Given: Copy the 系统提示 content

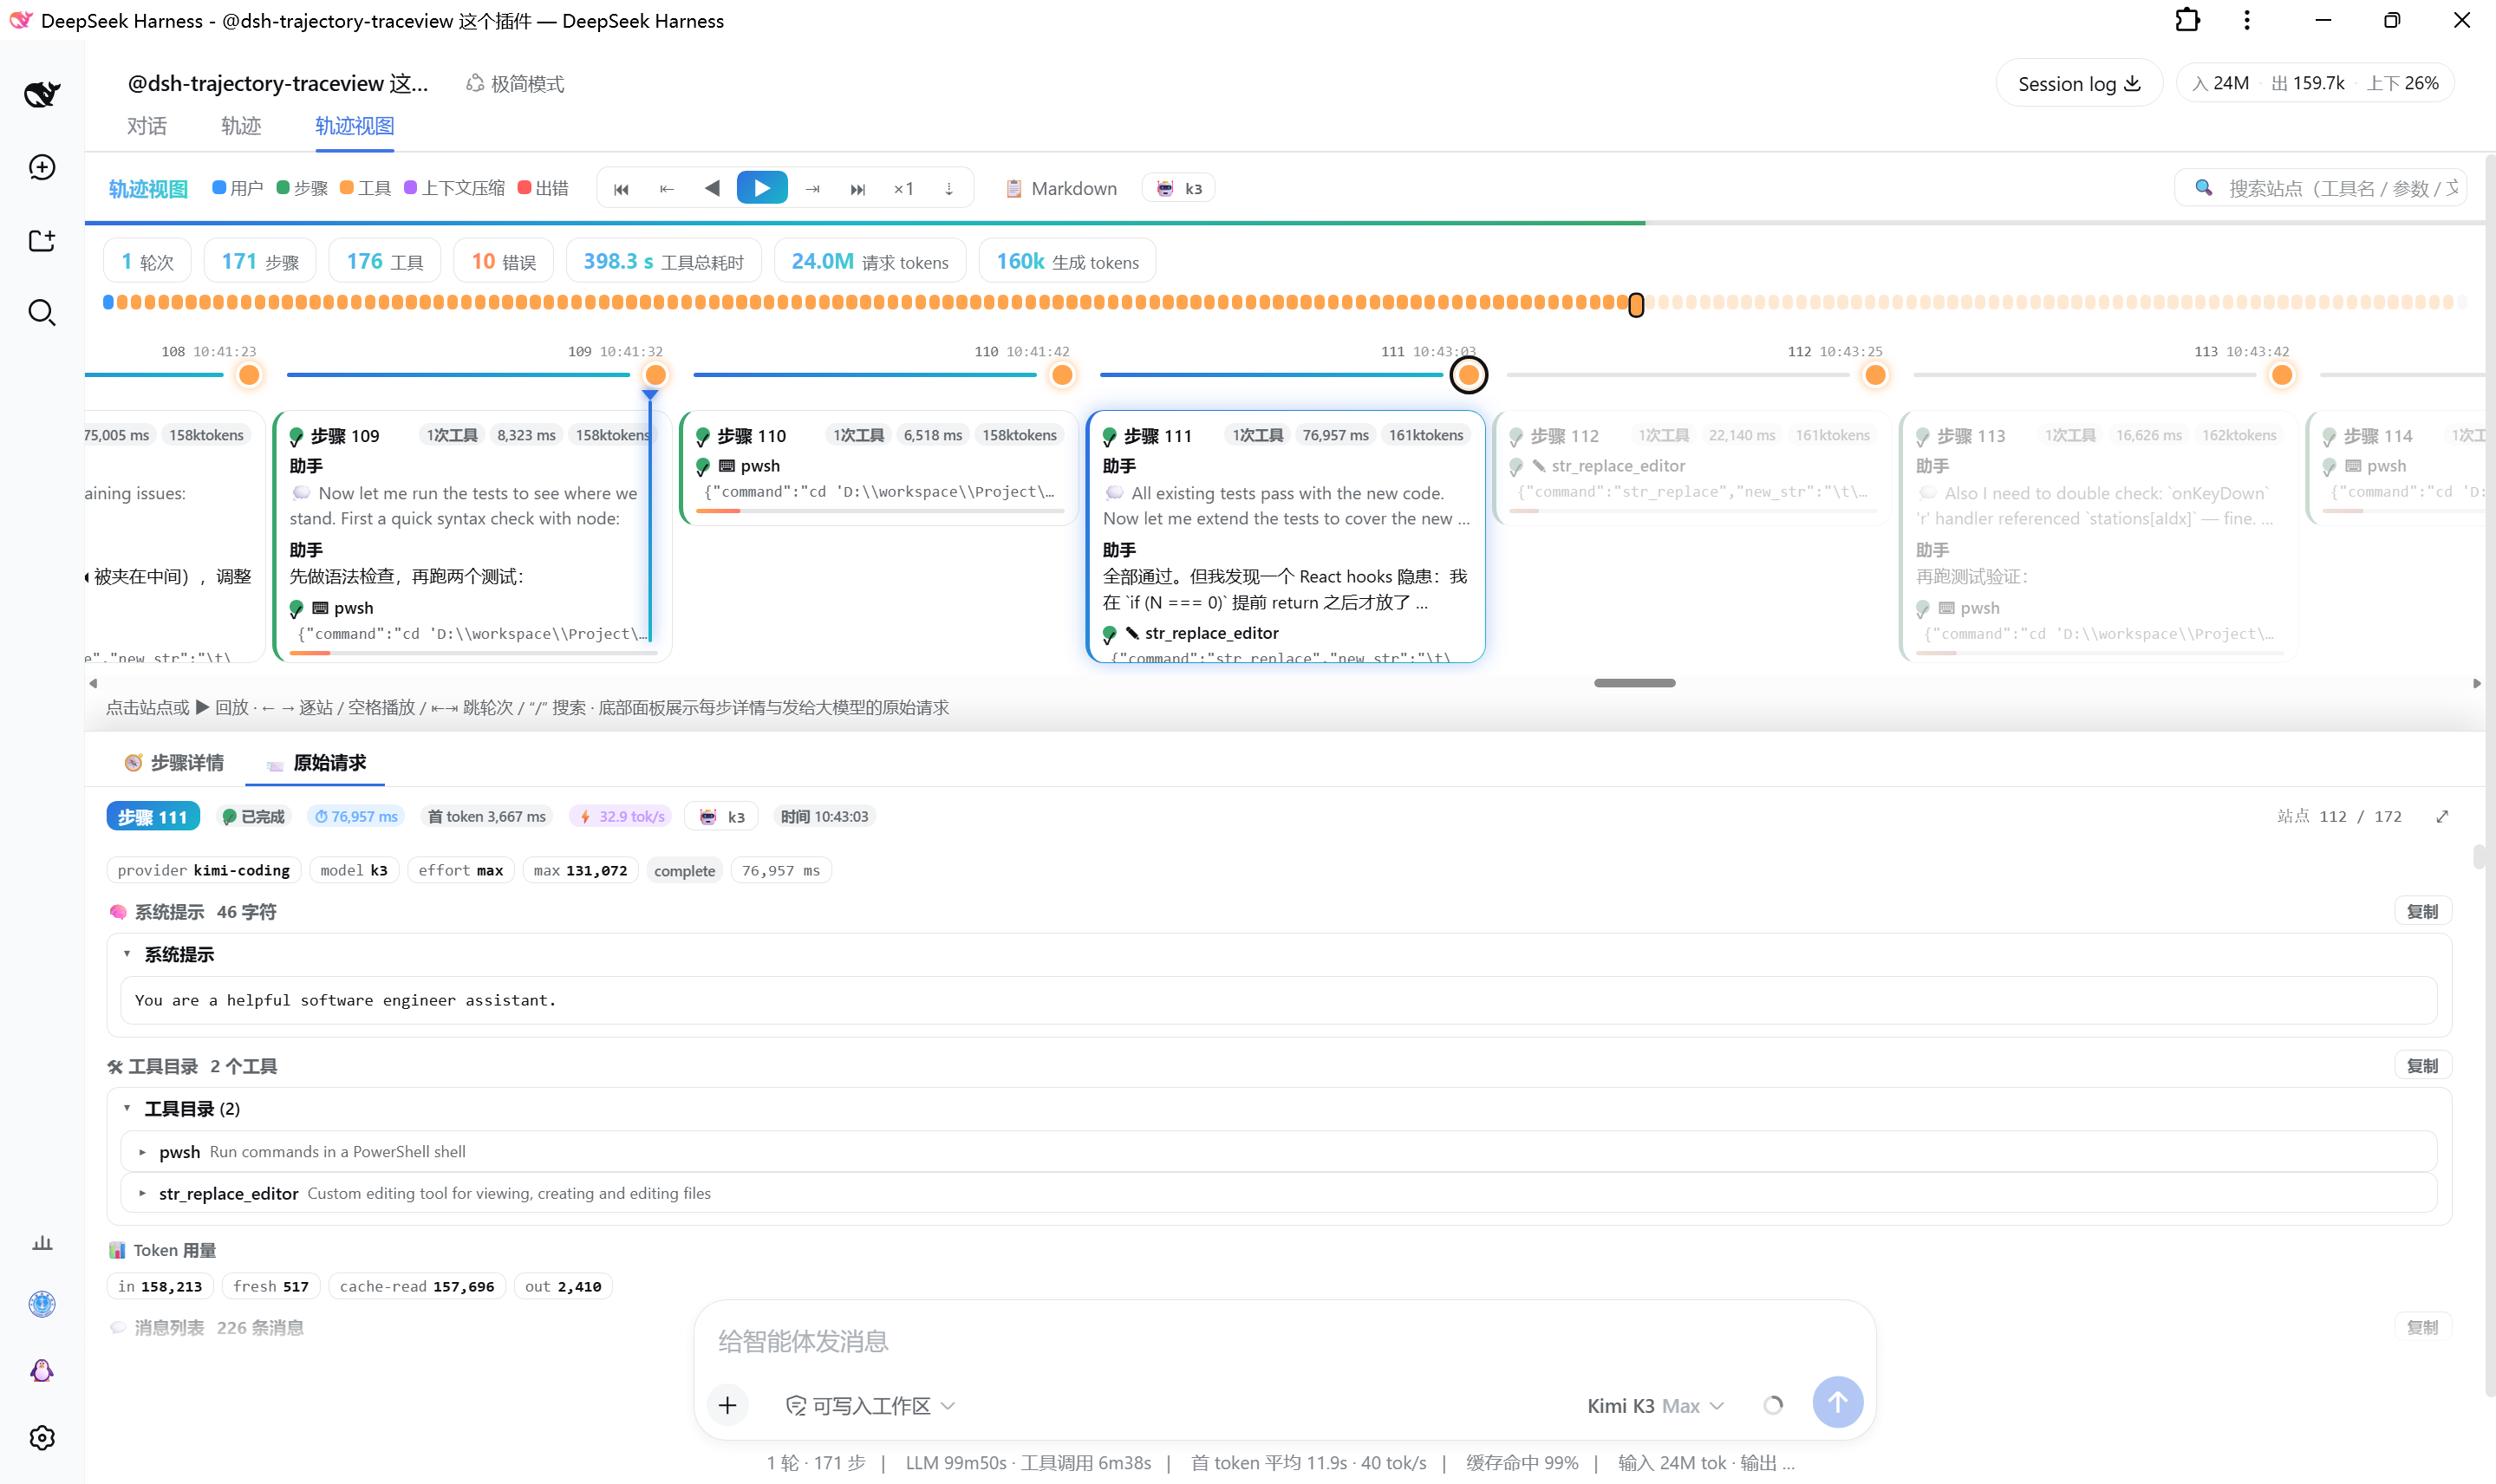Looking at the screenshot, I should coord(2422,912).
